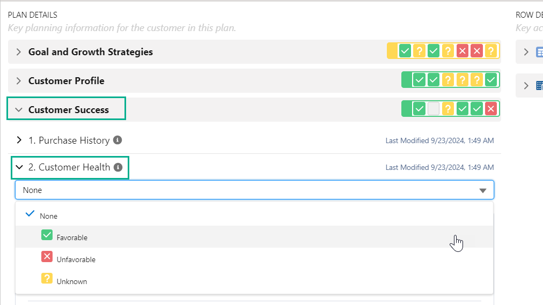The width and height of the screenshot is (543, 305).
Task: Choose Favorable from the dropdown list
Action: point(72,237)
